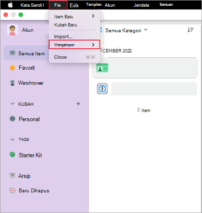Screen dimensions: 202x213
Task: Select the Starter Kit tag
Action: click(30, 155)
